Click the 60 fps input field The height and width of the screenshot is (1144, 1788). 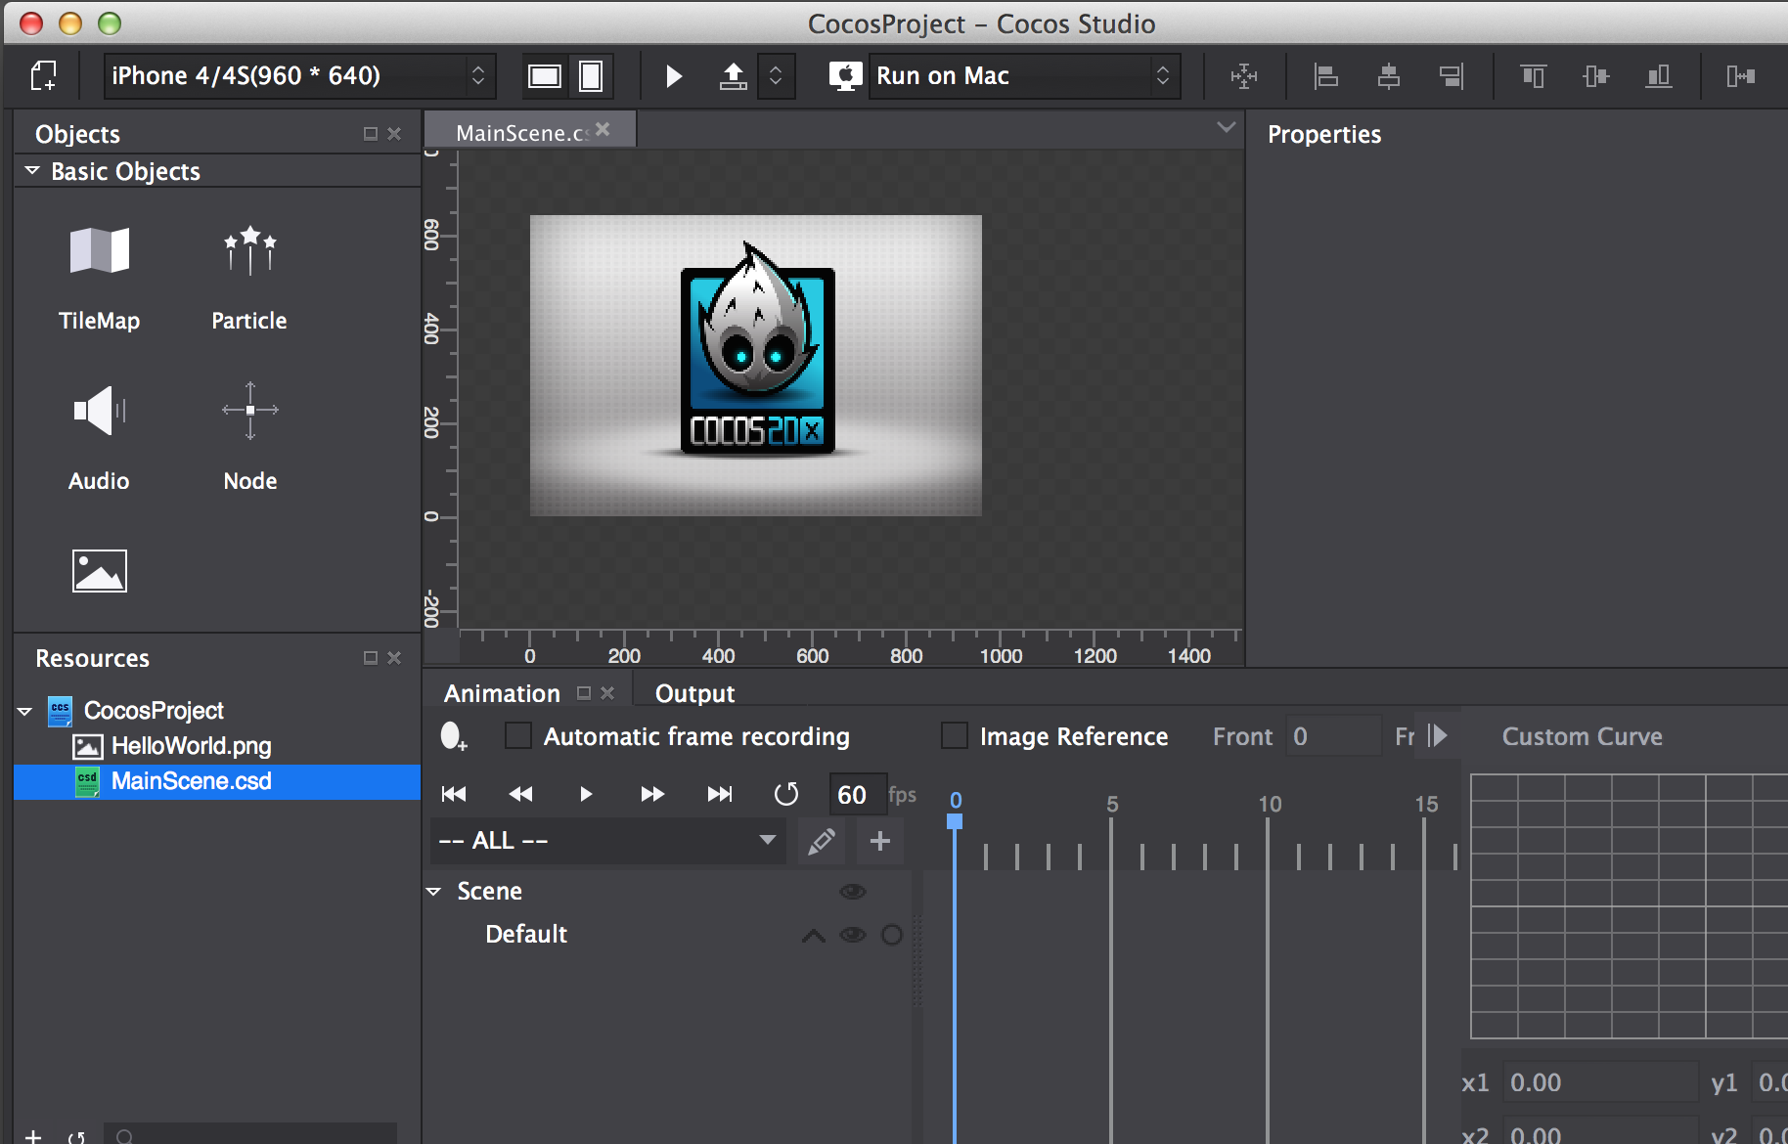857,795
